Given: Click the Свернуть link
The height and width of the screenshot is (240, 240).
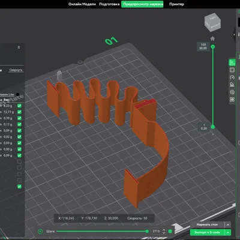Looking at the screenshot, I should tap(16, 70).
